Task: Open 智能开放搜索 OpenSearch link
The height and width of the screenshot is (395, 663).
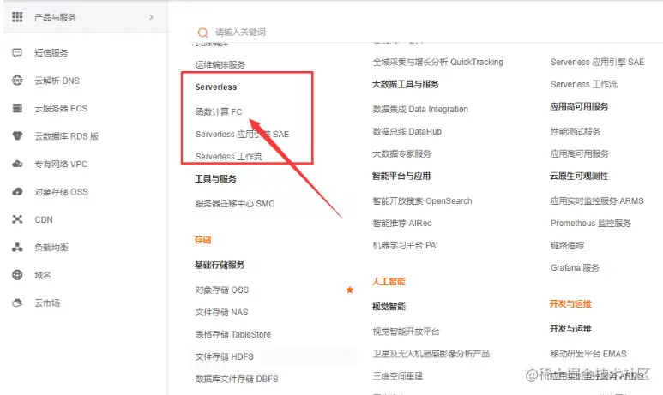Action: click(x=422, y=200)
